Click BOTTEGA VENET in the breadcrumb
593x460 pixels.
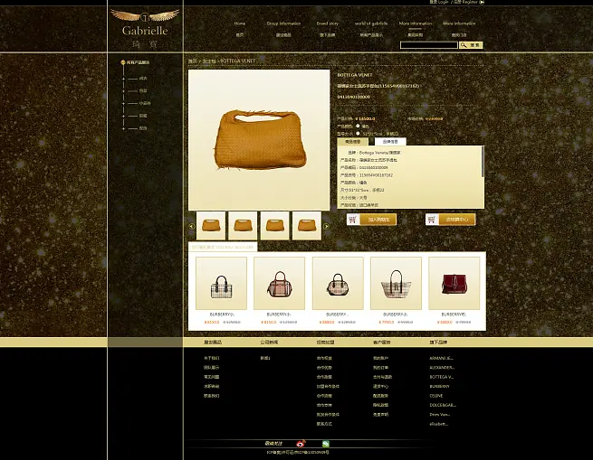click(237, 61)
